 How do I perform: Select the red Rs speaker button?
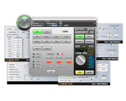pyautogui.click(x=69, y=62)
